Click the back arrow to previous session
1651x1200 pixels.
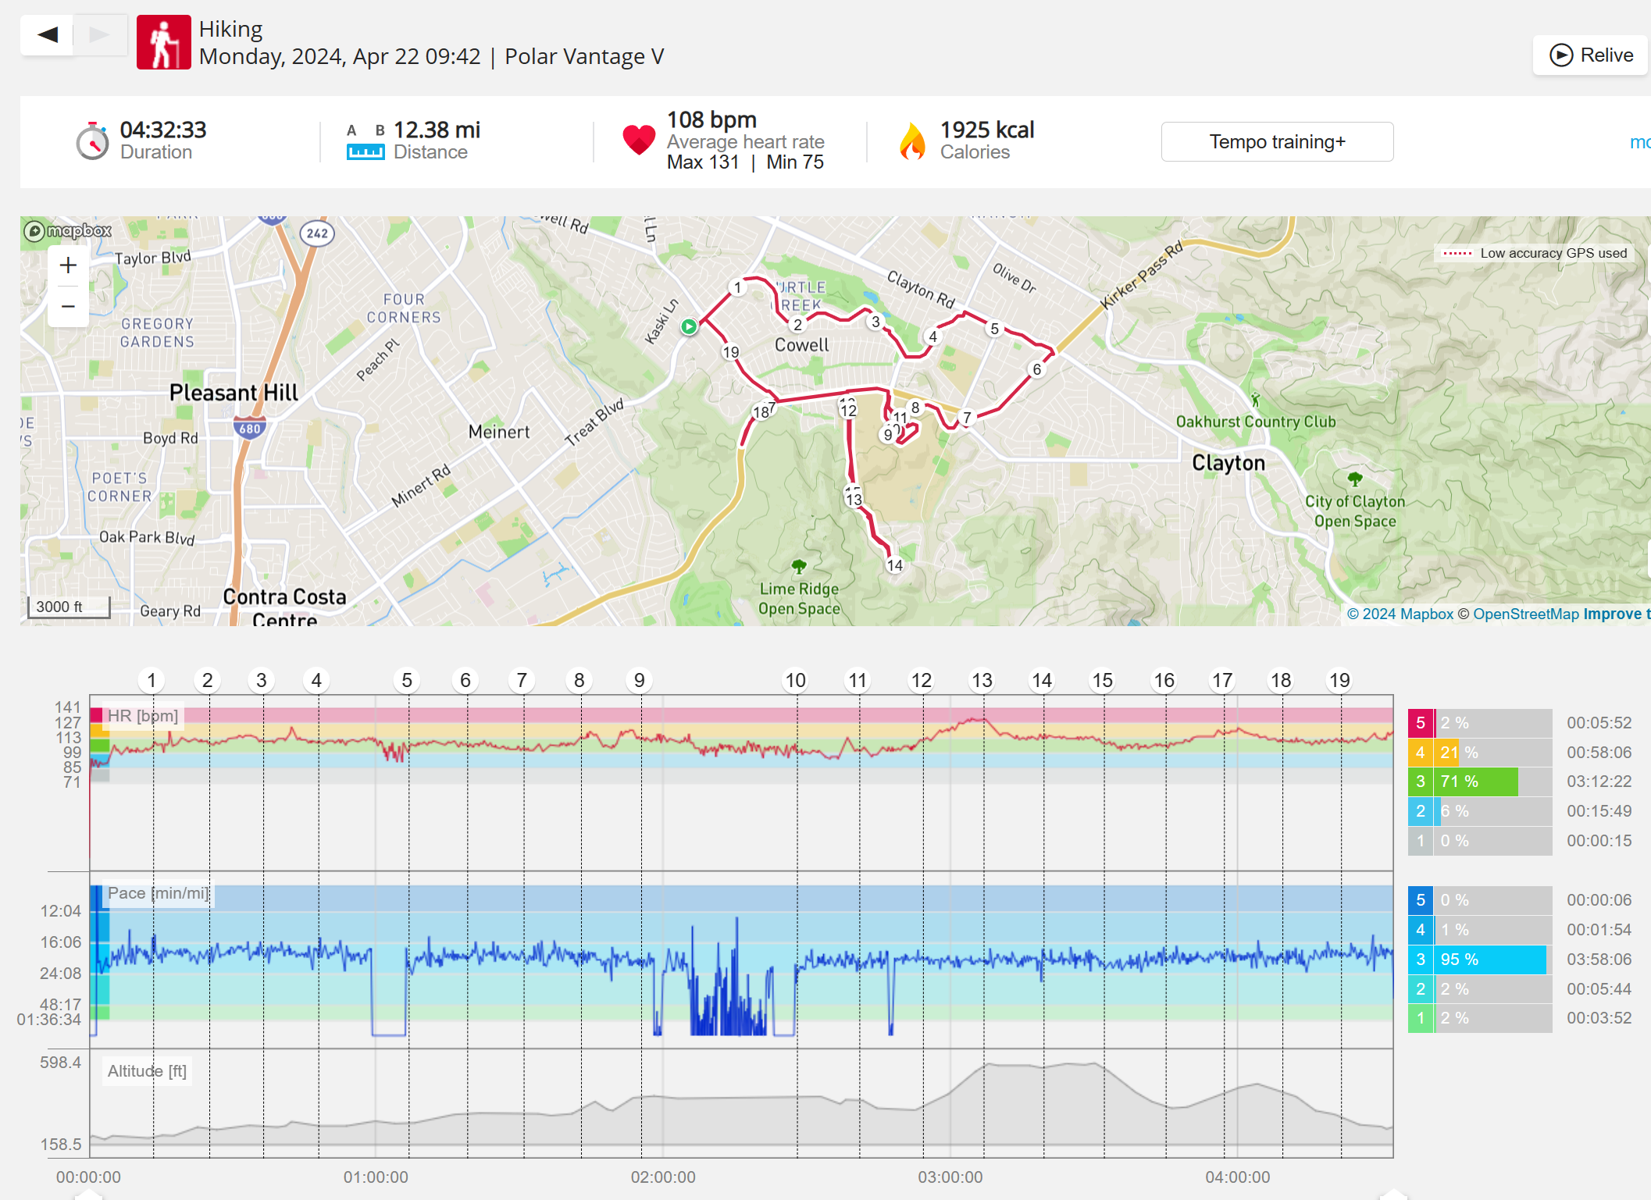pos(48,35)
